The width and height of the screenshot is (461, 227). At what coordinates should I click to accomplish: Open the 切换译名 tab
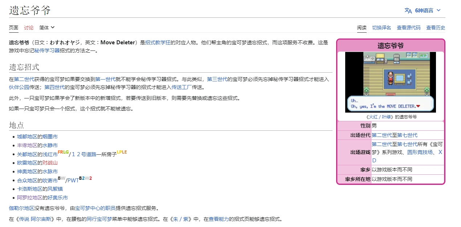pyautogui.click(x=382, y=28)
